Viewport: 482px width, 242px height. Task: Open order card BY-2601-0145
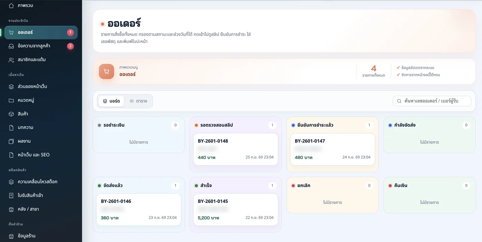pyautogui.click(x=235, y=210)
